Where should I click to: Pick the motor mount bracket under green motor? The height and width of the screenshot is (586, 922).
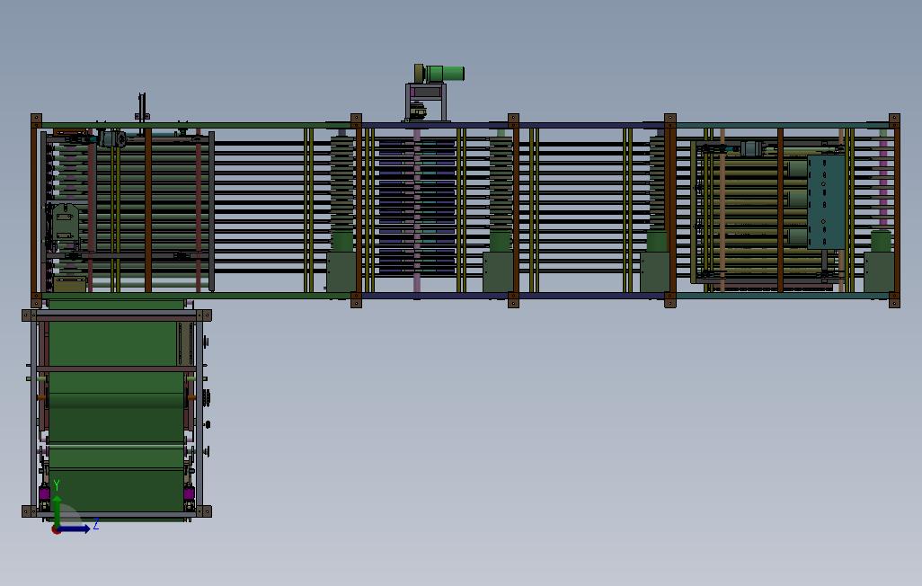[426, 102]
